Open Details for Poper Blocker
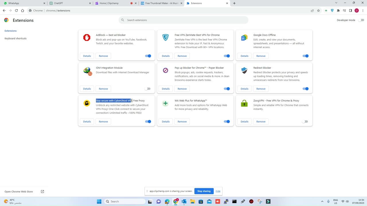The height and width of the screenshot is (206, 367). [x=166, y=89]
